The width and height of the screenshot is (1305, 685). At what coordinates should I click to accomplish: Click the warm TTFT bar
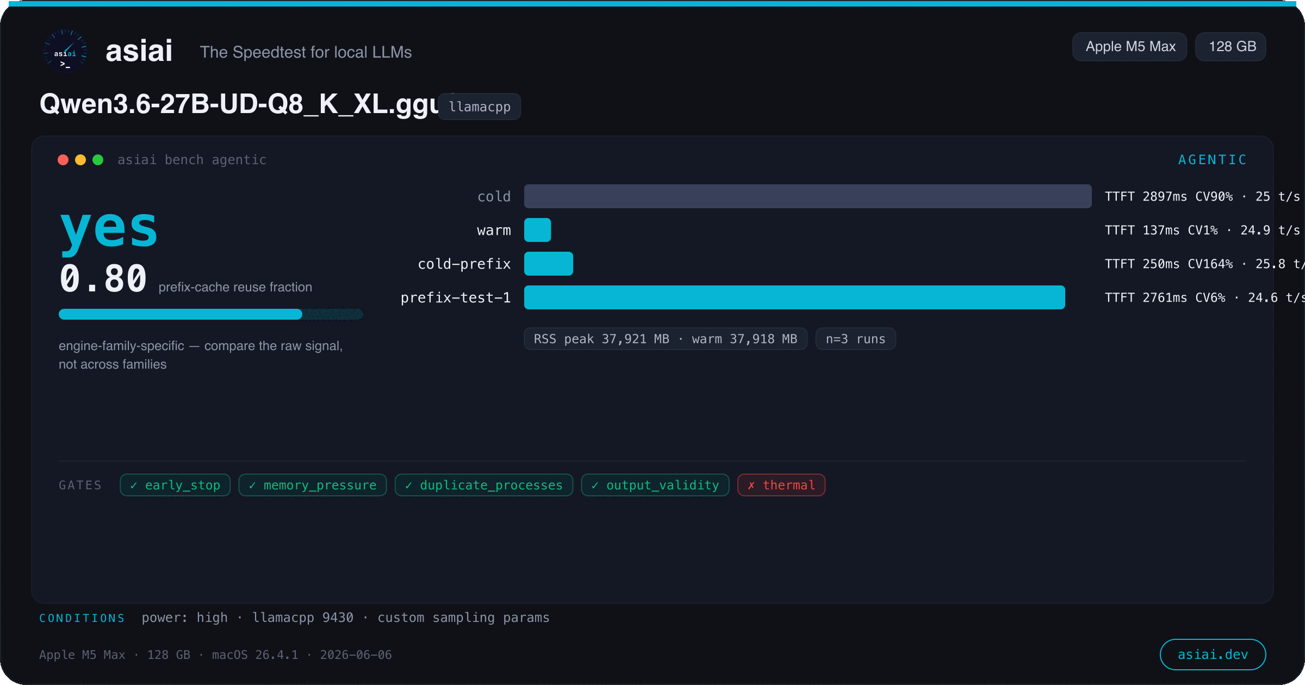(538, 230)
